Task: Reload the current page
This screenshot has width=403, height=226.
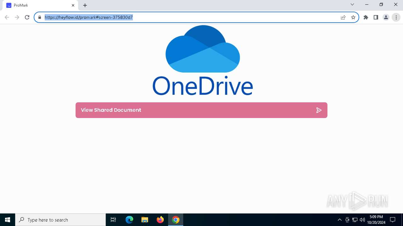Action: [x=27, y=17]
